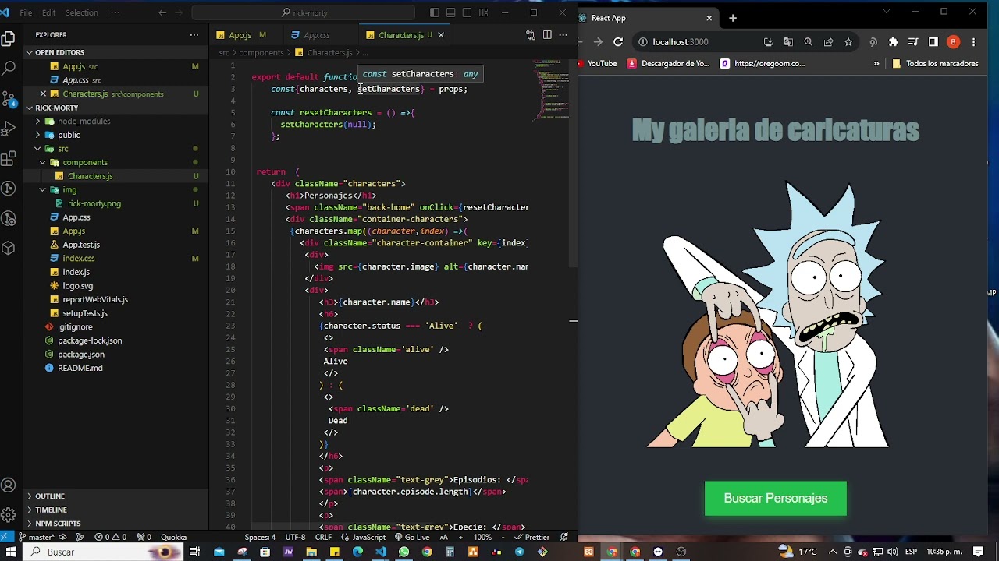The width and height of the screenshot is (999, 561).
Task: Open the Selection menu
Action: point(81,12)
